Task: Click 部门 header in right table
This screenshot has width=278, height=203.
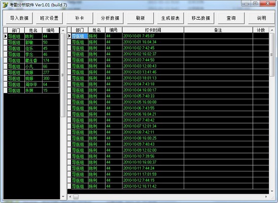Action: point(80,30)
